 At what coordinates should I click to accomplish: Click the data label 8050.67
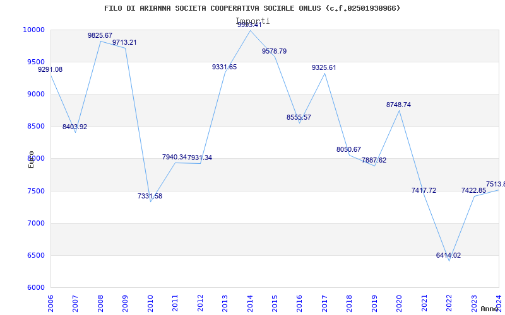point(349,149)
